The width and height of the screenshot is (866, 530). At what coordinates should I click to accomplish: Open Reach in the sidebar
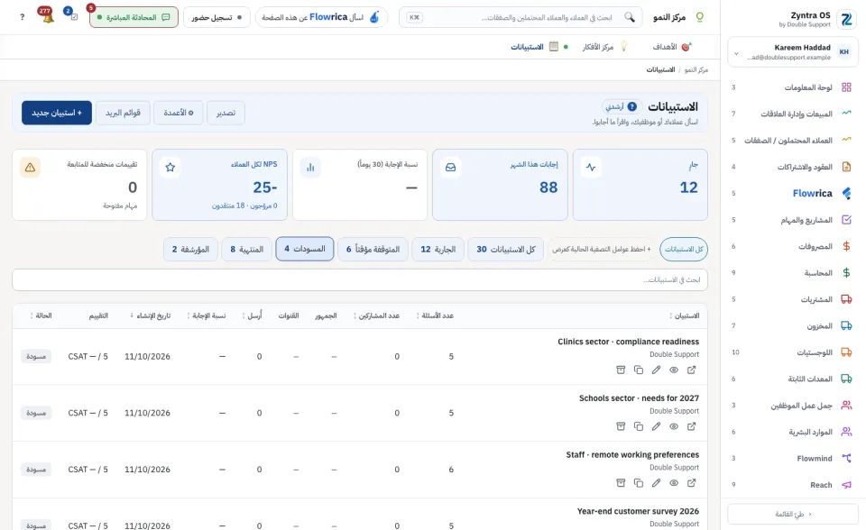[793, 485]
